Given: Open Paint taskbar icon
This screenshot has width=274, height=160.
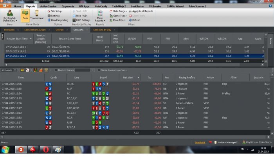Looking at the screenshot, I should point(58,150).
